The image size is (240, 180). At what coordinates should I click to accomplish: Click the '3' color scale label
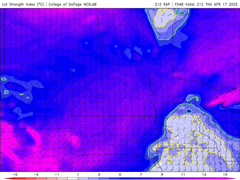pyautogui.click(x=99, y=175)
